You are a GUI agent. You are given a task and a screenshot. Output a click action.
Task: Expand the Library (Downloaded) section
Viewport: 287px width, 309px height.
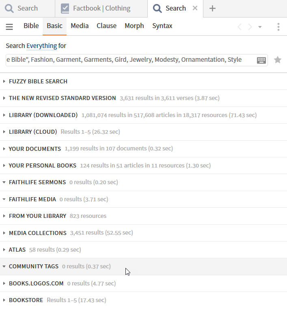(x=4, y=115)
